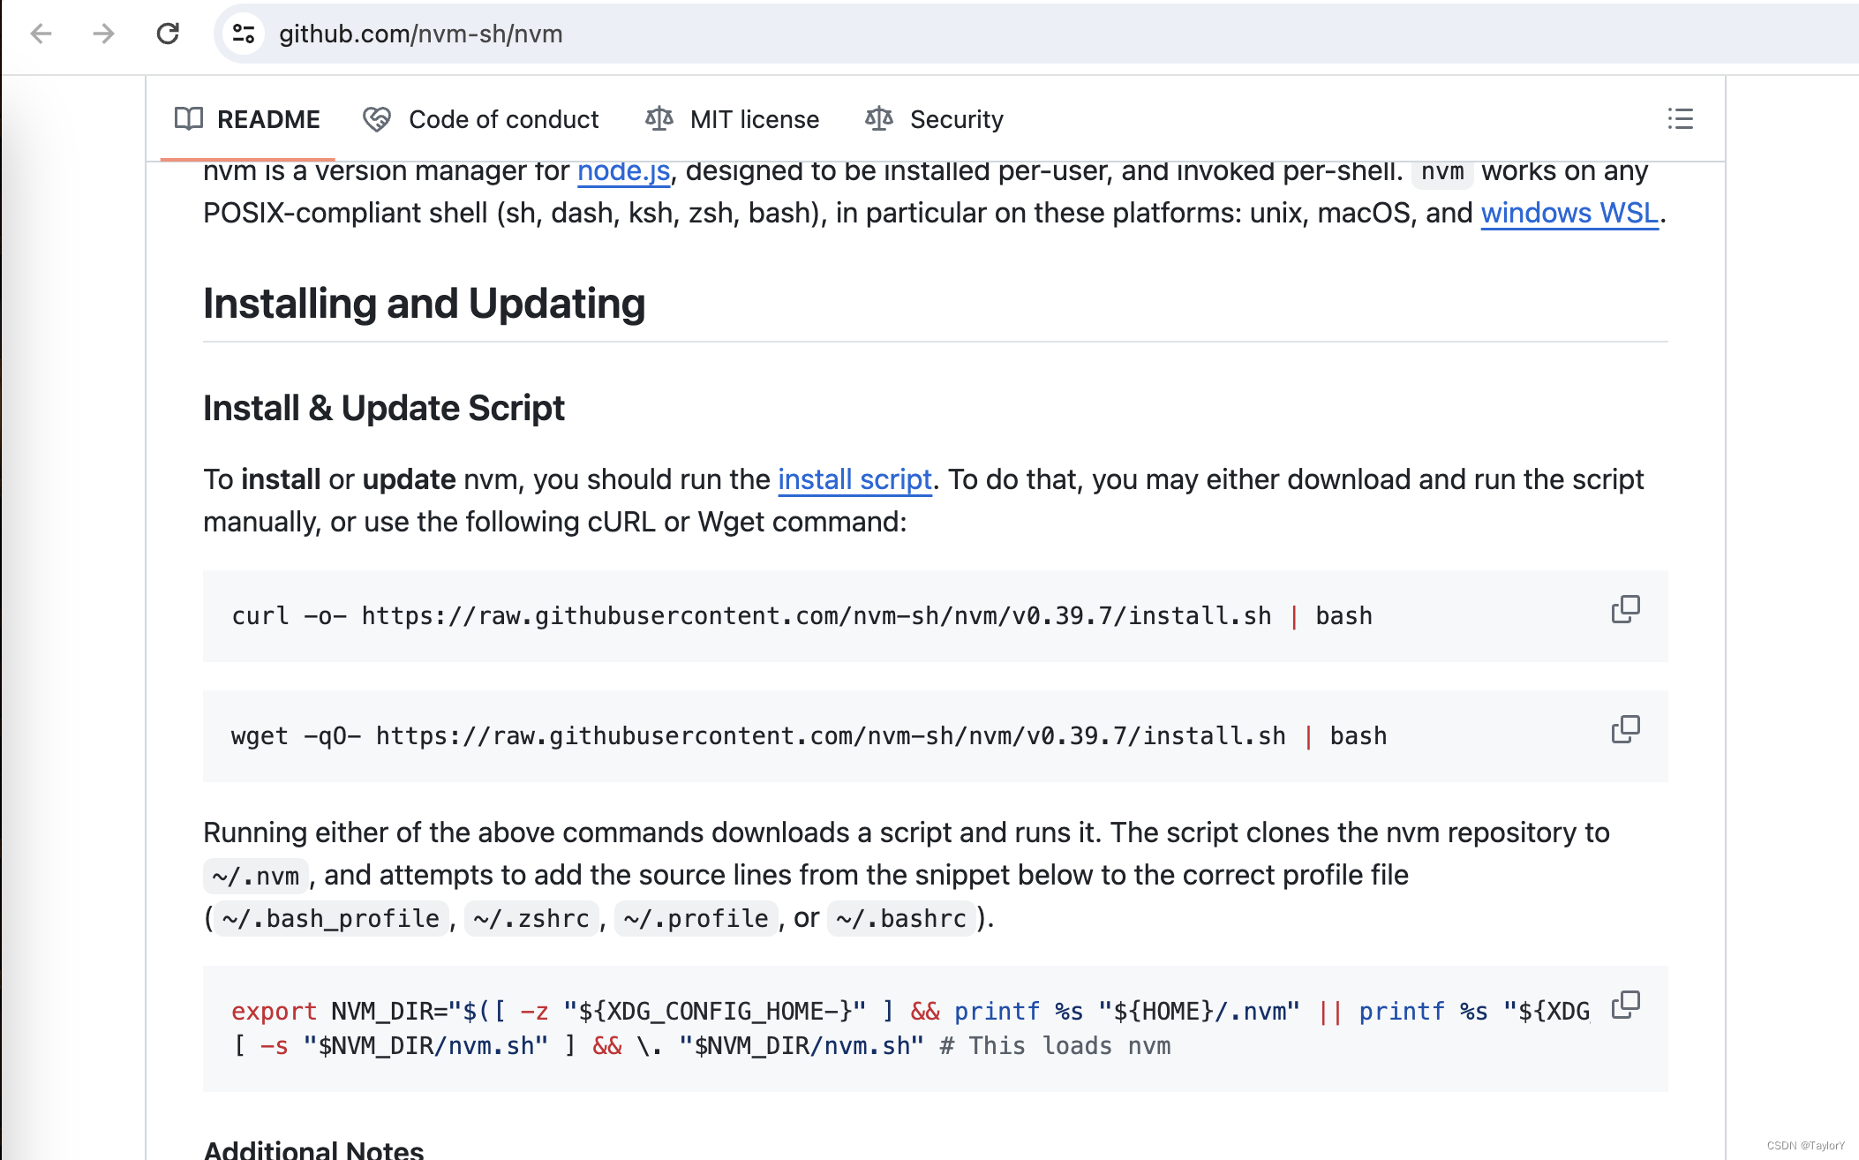
Task: Copy the export NVM_DIR snippet
Action: click(1625, 1006)
